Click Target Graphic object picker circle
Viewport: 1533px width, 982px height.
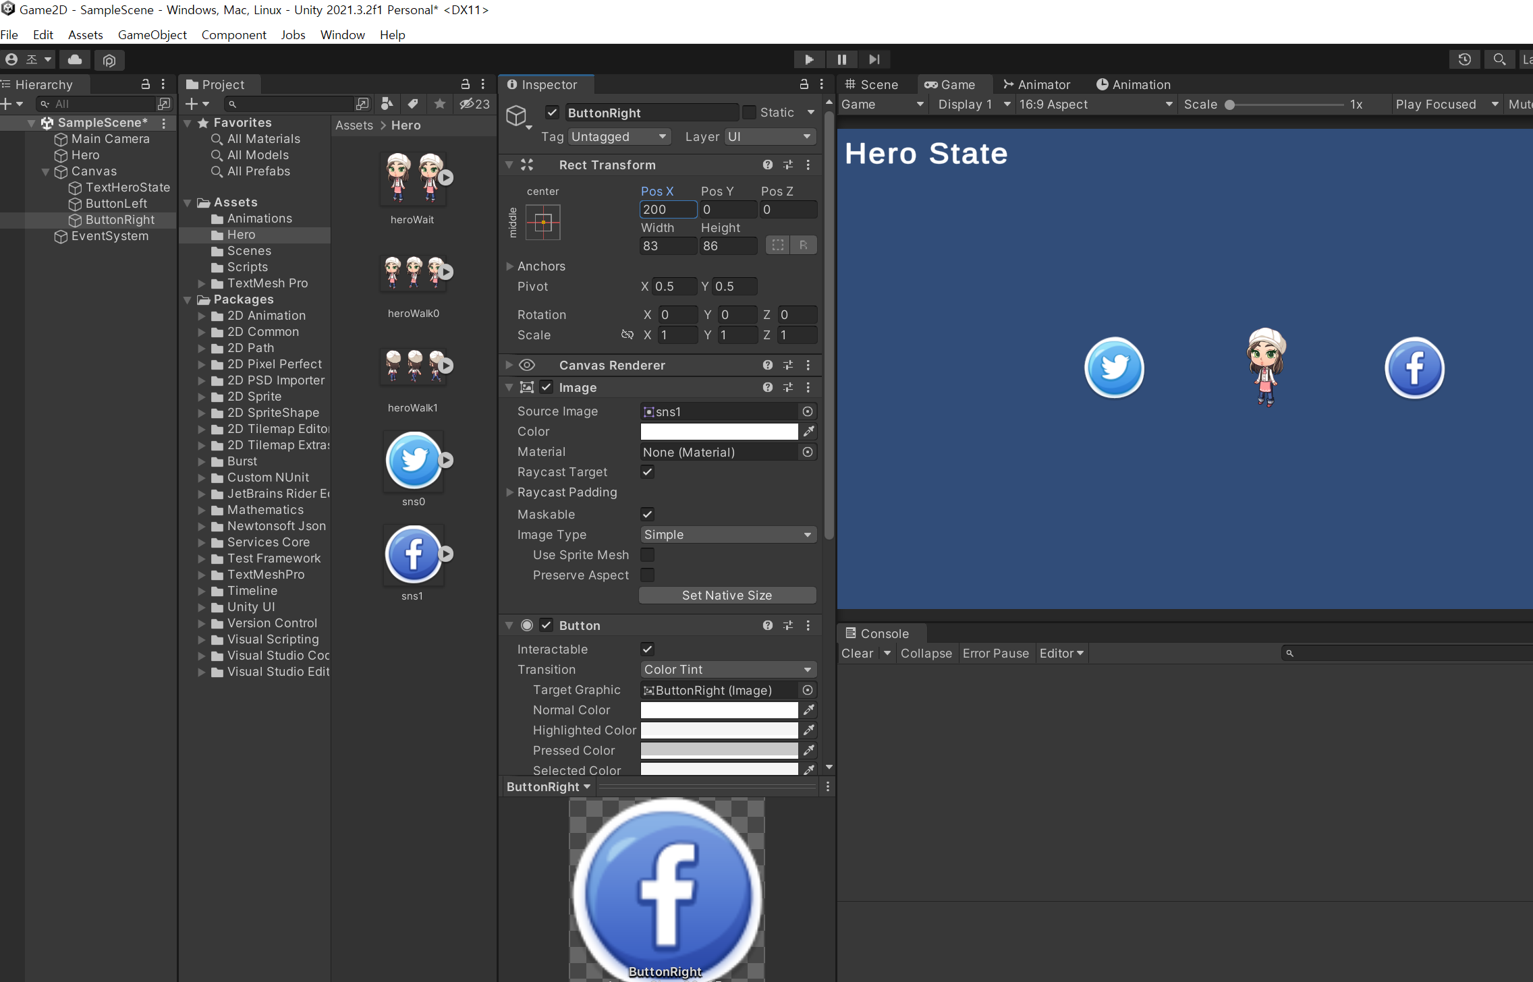(x=808, y=690)
